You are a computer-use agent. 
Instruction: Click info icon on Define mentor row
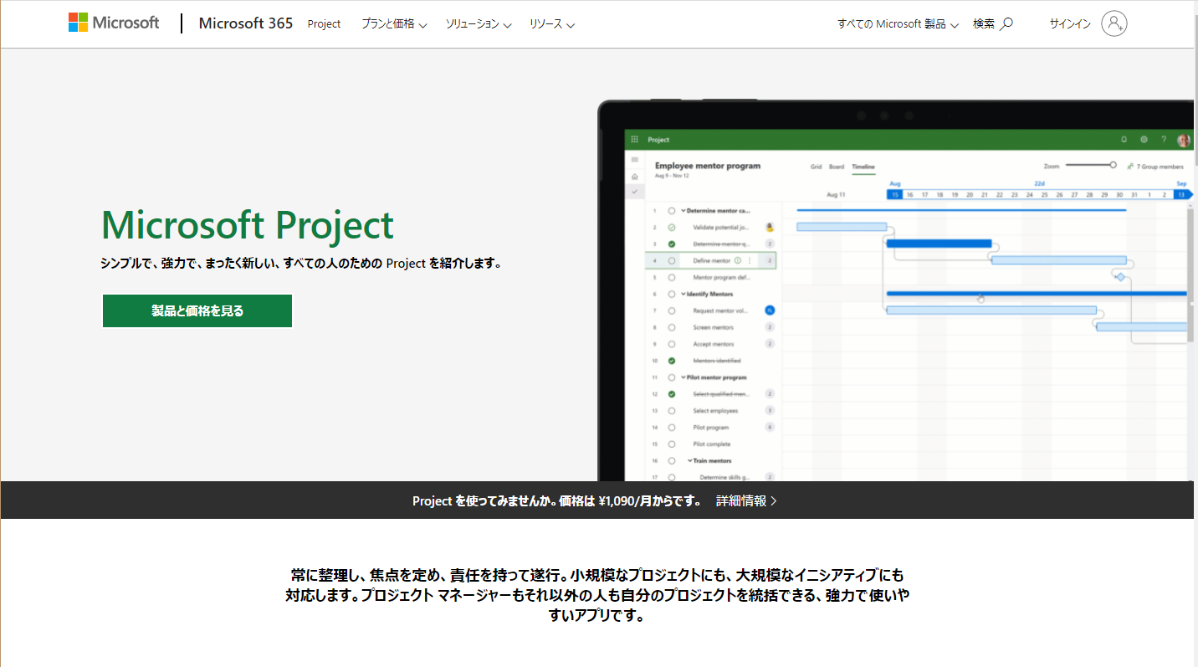(737, 261)
